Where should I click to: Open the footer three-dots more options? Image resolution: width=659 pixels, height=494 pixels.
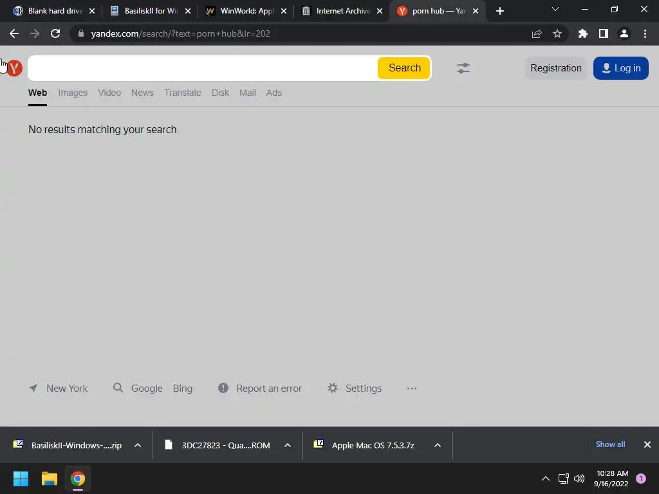coord(412,389)
